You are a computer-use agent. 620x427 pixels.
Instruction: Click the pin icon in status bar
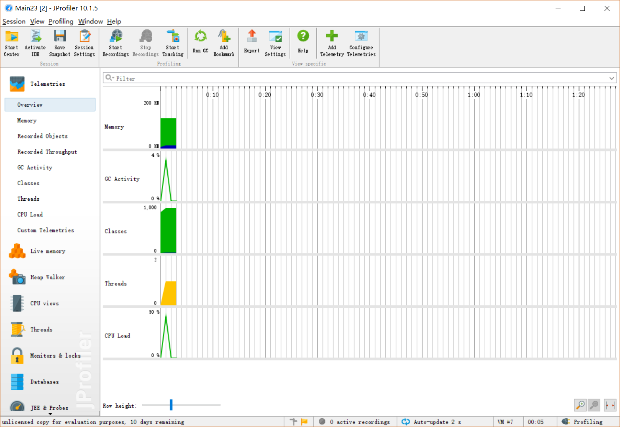pos(293,422)
